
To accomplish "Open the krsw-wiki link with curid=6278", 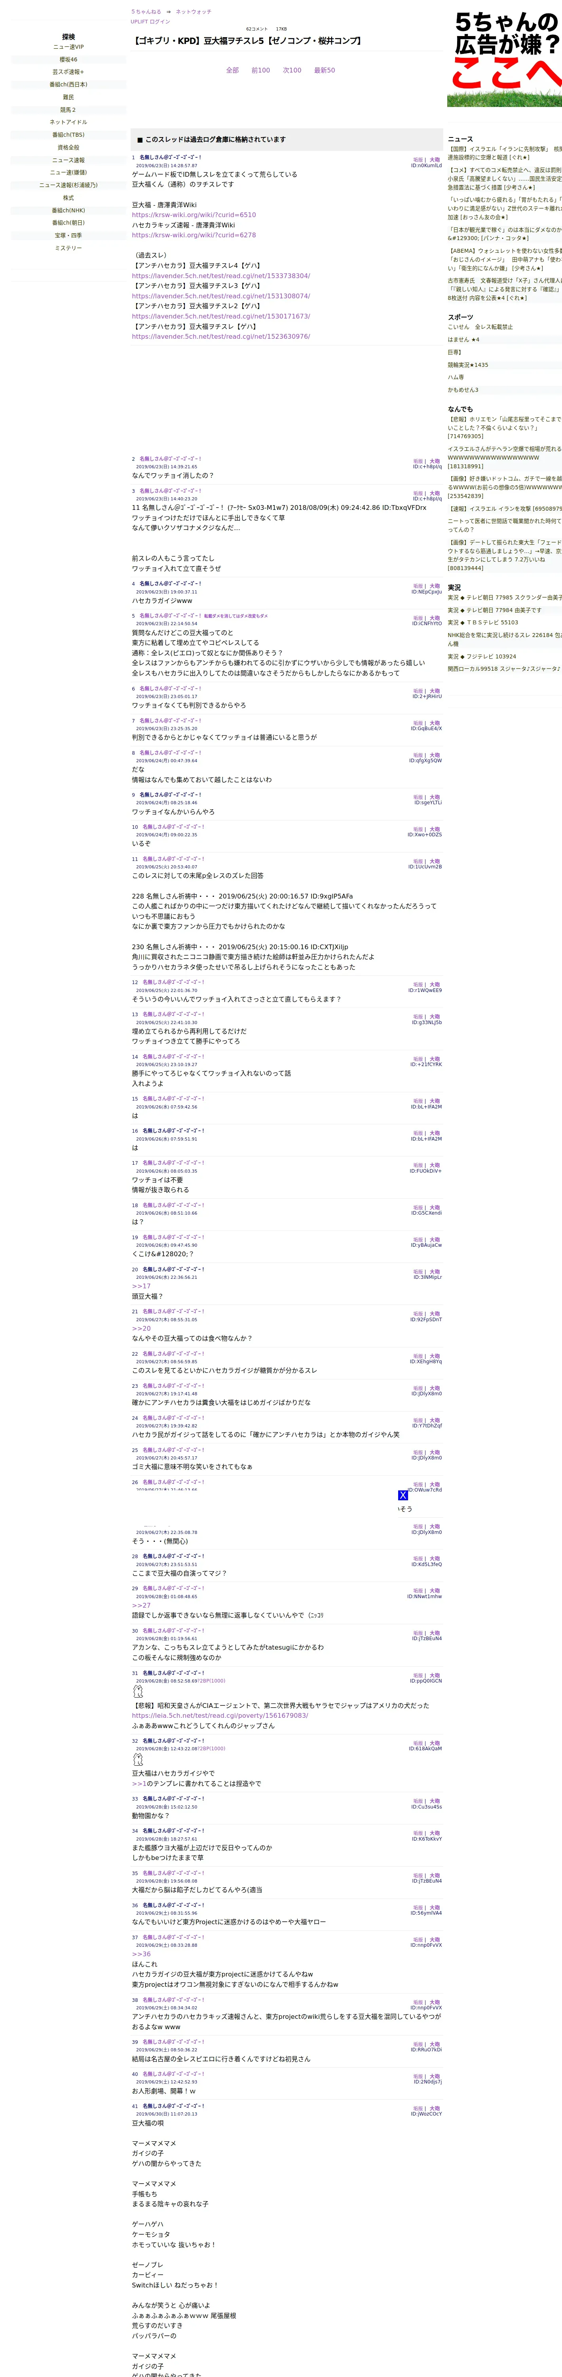I will point(194,235).
